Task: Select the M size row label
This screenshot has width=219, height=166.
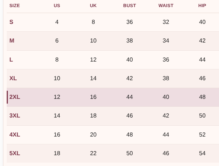Action: tap(12, 41)
